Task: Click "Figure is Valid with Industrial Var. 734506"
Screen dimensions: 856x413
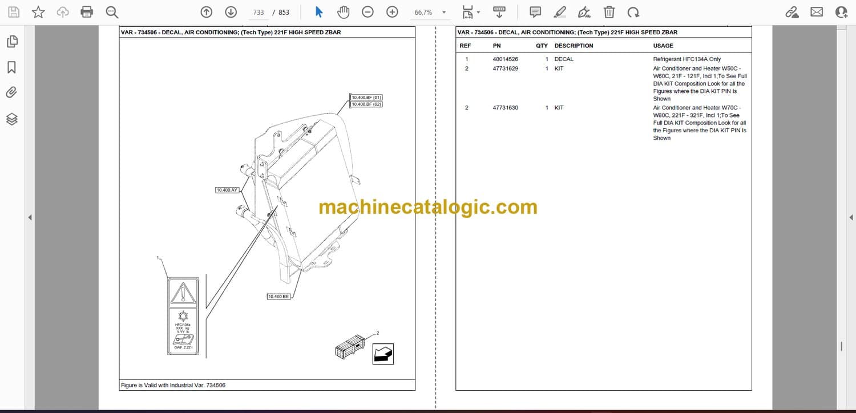Action: [173, 386]
